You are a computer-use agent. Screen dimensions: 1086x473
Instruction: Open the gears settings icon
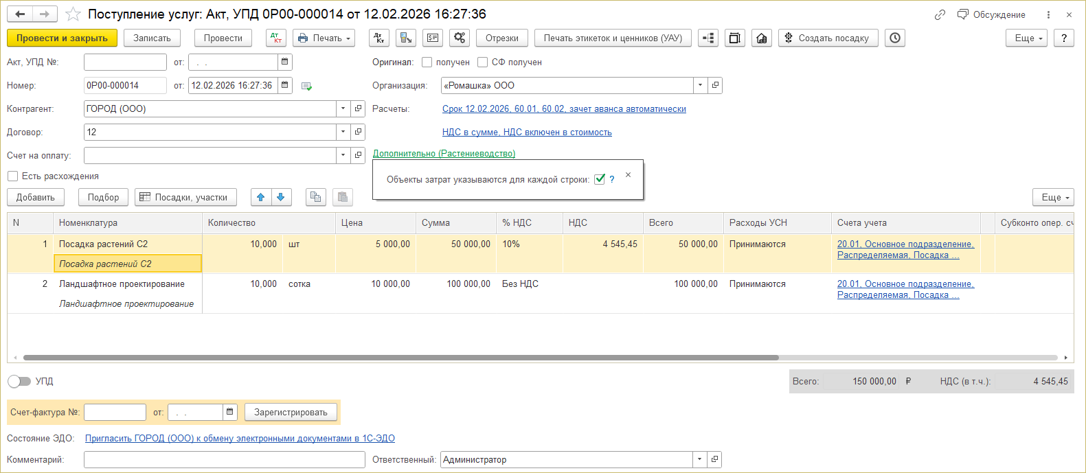coord(460,38)
